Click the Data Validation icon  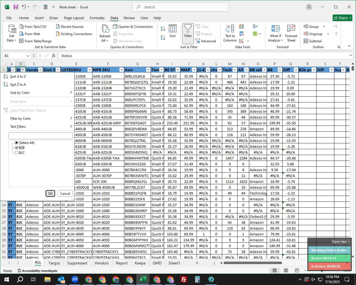(x=241, y=41)
